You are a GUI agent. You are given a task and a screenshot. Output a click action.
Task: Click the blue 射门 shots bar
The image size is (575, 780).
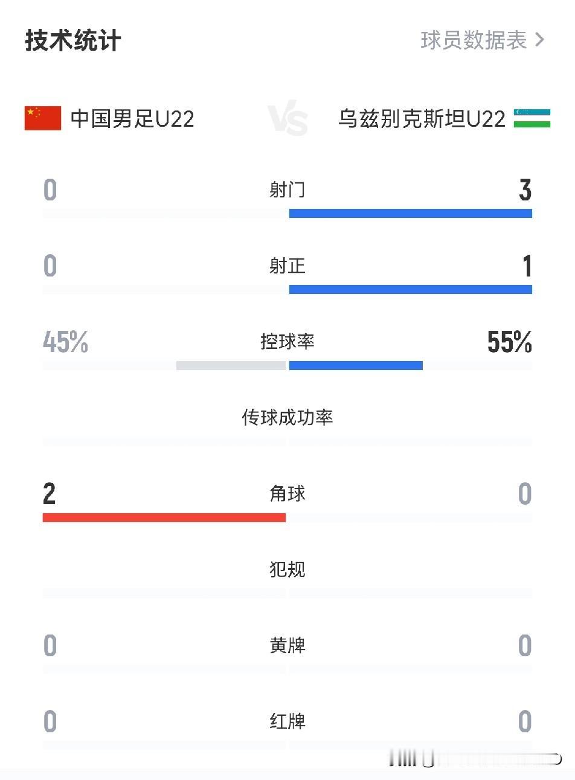click(411, 213)
